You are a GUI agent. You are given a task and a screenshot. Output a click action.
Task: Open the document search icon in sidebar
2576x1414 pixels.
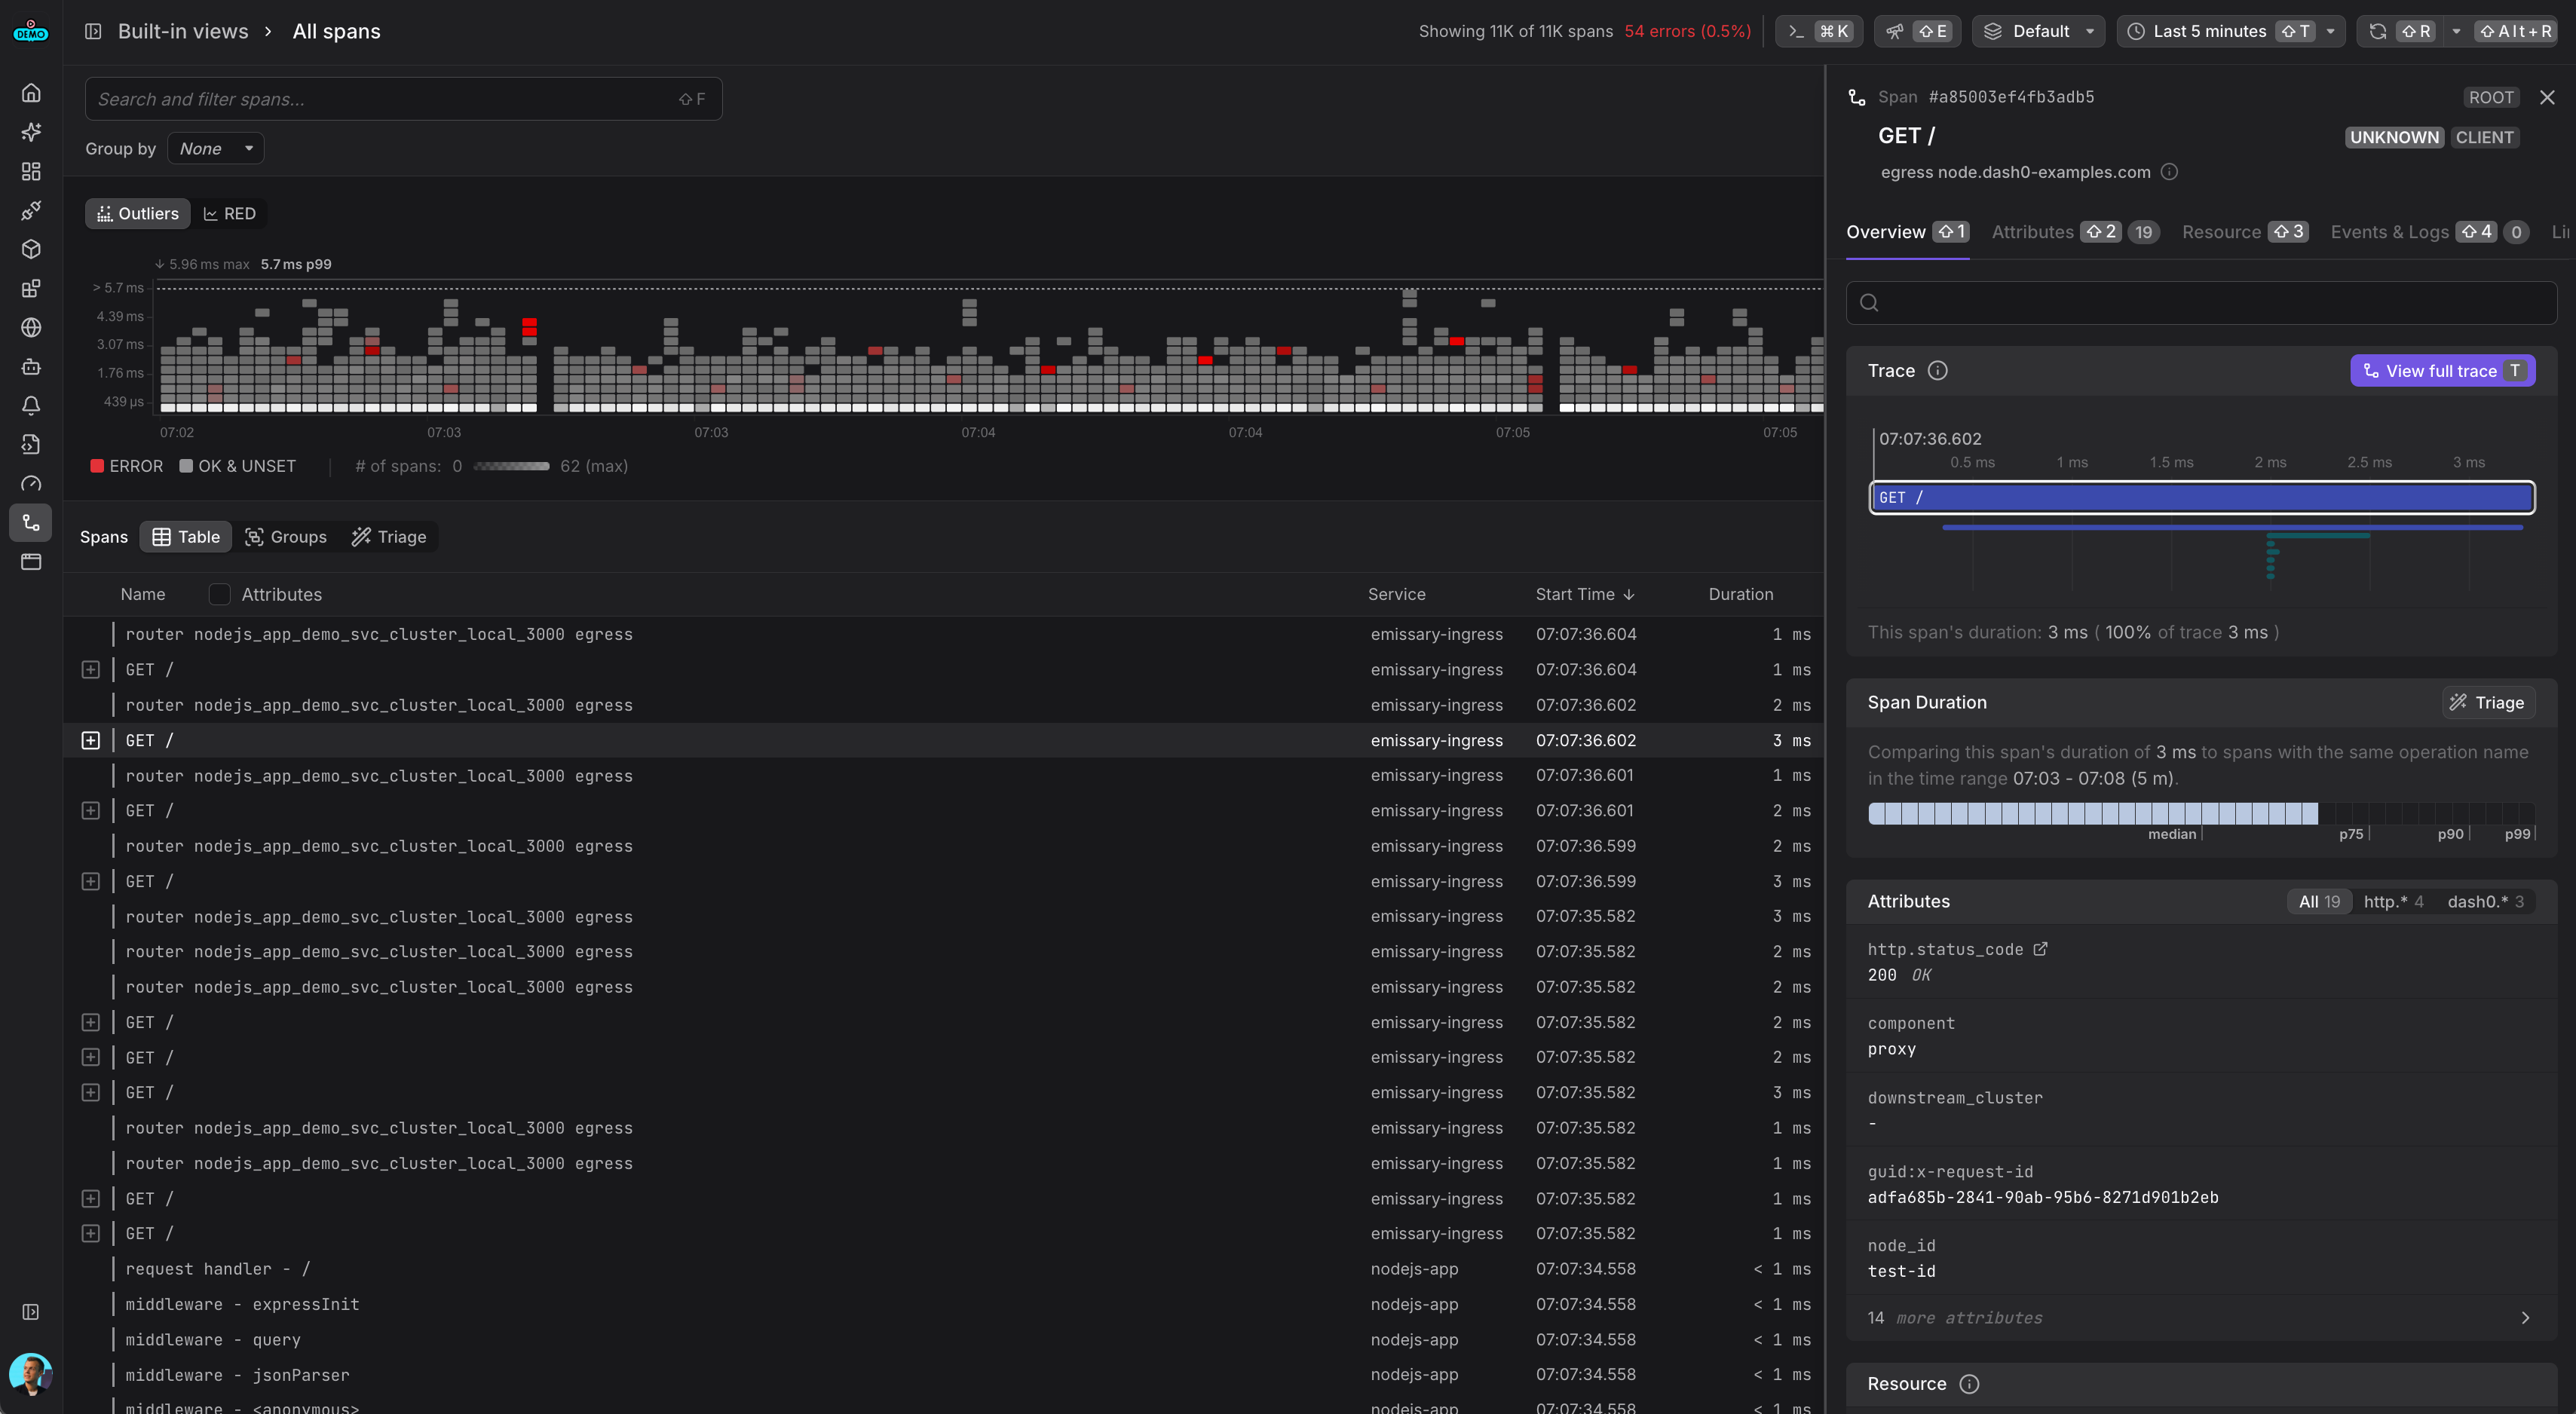pos(31,444)
